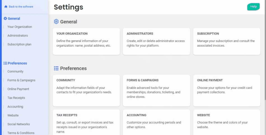266x135 pixels.
Task: Open Tax Receipts in the sidebar
Action: (x=16, y=98)
